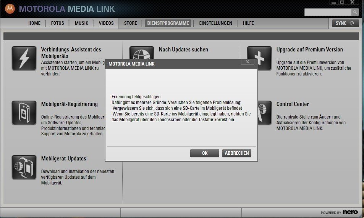This screenshot has height=218, width=364.
Task: Click the Upgrade auf Premium Version heading
Action: pos(309,50)
